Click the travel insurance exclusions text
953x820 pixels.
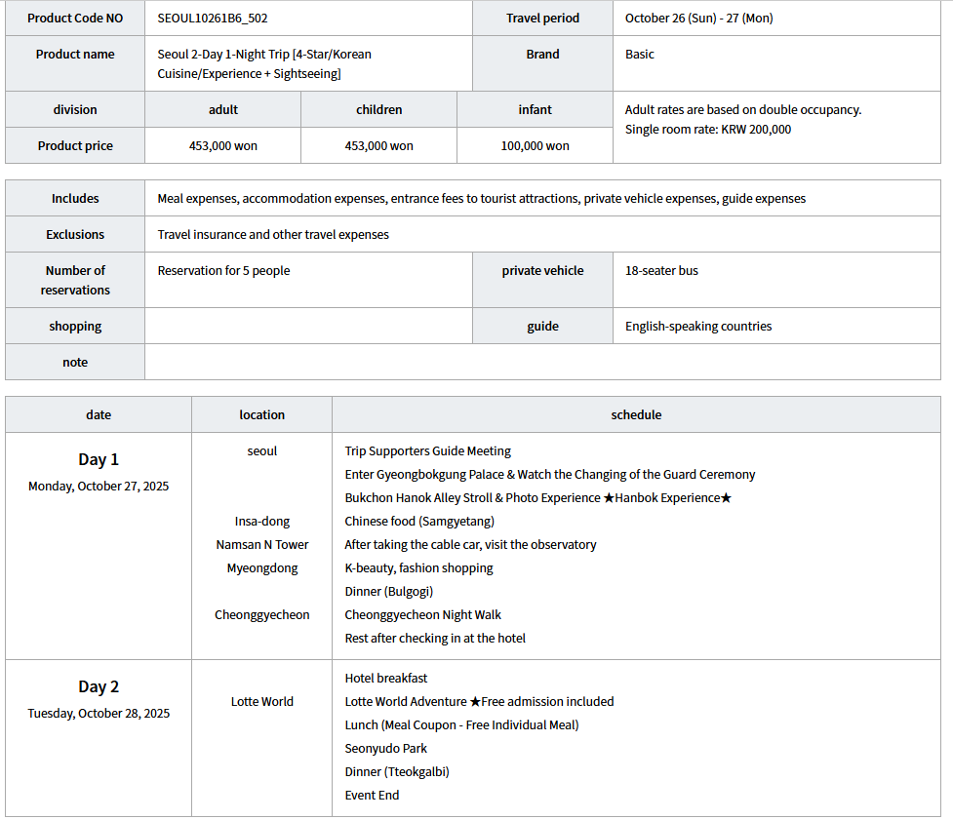(273, 235)
